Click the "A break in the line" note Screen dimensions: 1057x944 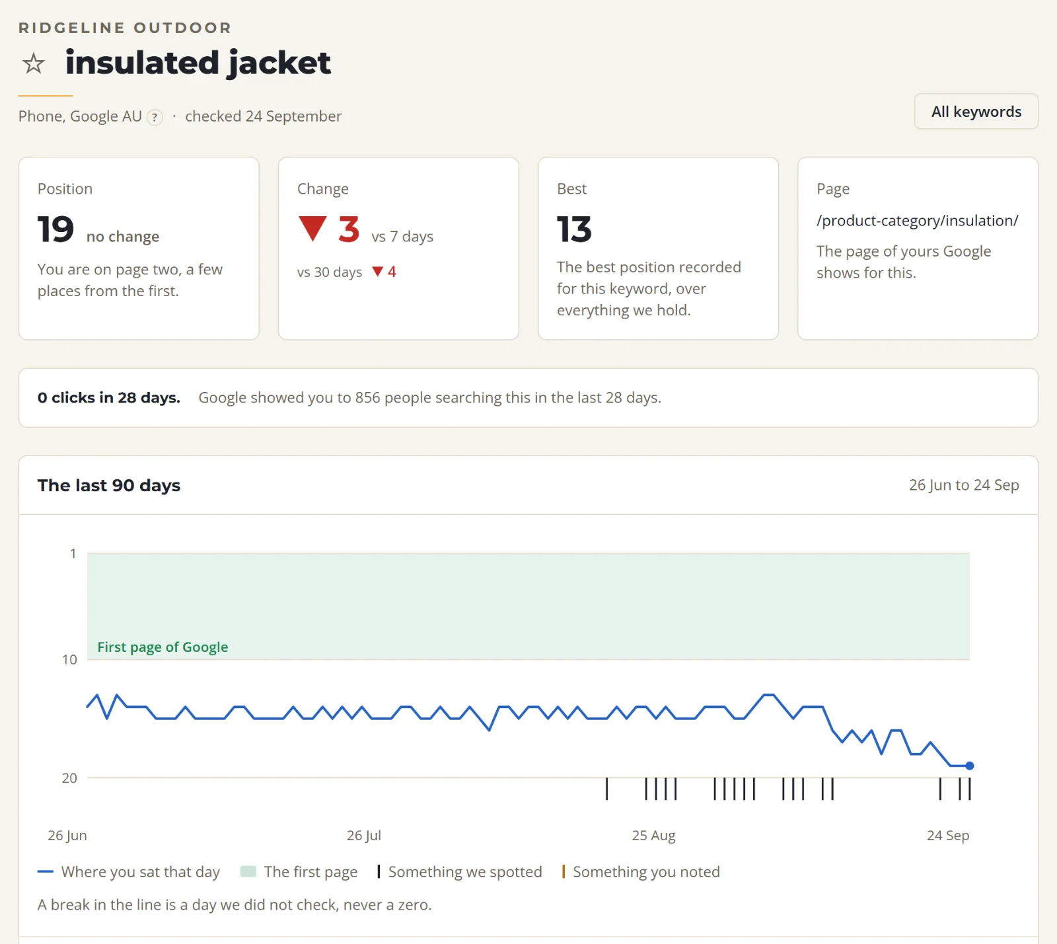pos(235,905)
